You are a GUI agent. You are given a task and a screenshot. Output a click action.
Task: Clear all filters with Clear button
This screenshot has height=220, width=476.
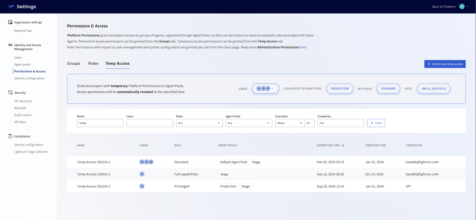(x=376, y=123)
